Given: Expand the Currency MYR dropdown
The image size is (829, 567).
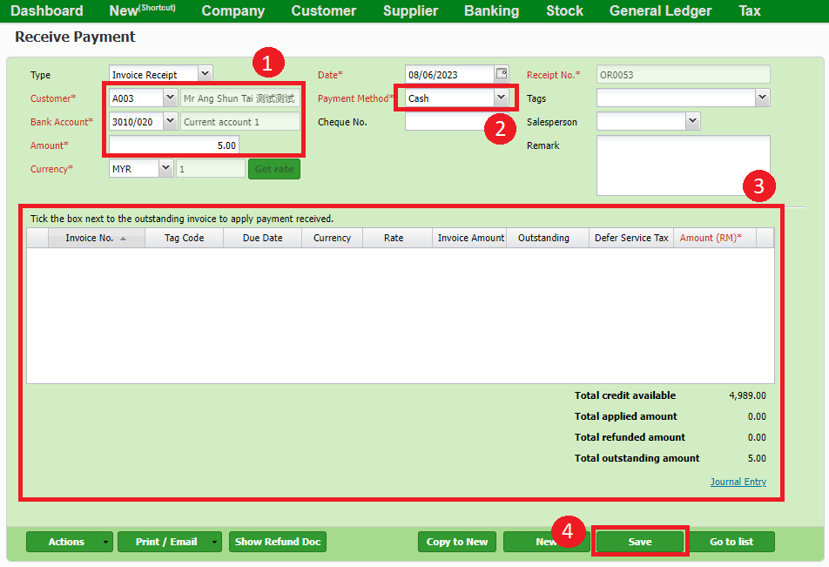Looking at the screenshot, I should 165,169.
